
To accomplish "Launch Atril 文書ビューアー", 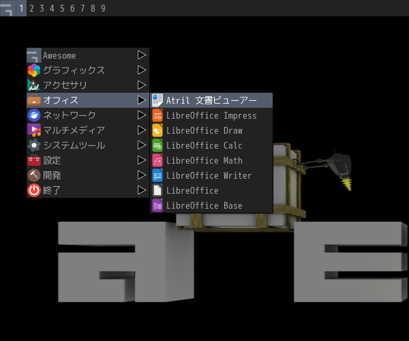I will [211, 100].
